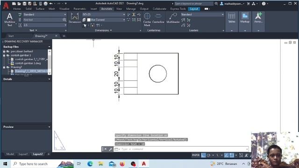Open the text style Standard dropdown
This screenshot has height=168, width=299.
(45, 14)
